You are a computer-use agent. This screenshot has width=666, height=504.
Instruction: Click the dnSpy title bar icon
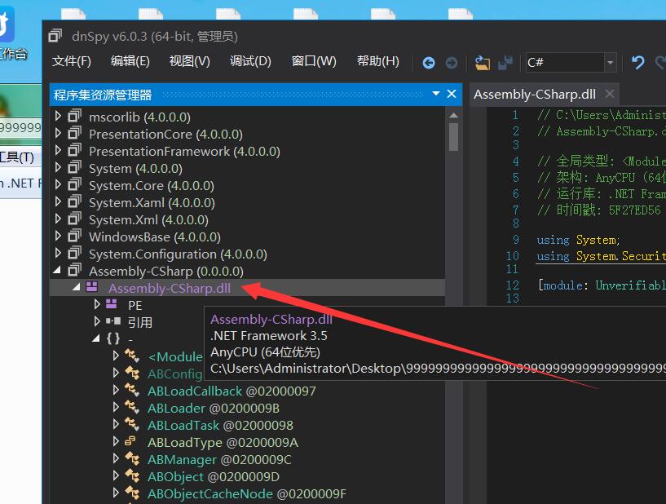point(55,36)
